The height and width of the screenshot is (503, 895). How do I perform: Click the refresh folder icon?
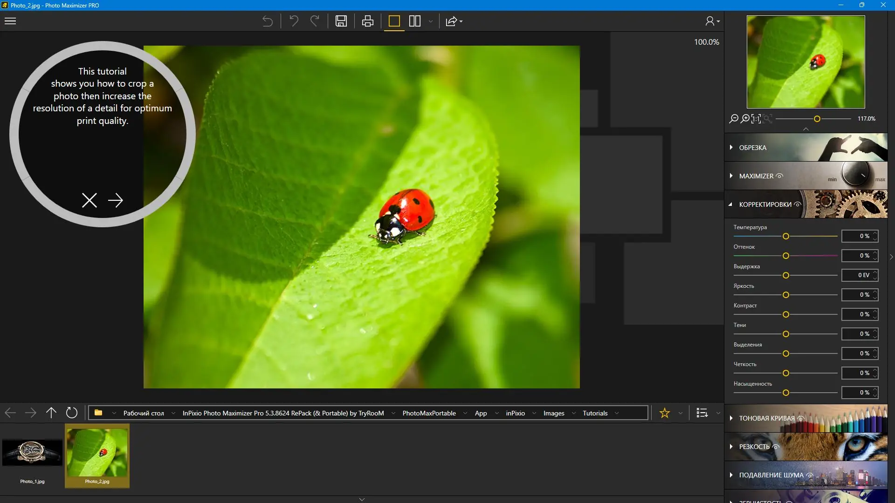(x=72, y=413)
